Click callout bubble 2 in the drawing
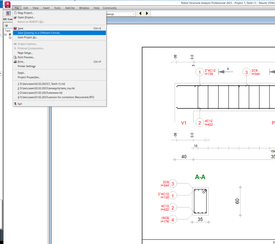 pyautogui.click(x=199, y=123)
